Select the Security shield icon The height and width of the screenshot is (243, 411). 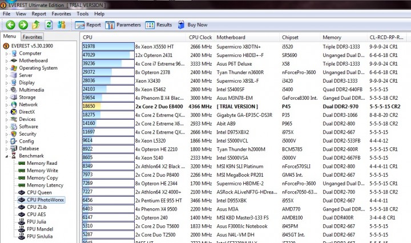[x=14, y=134]
